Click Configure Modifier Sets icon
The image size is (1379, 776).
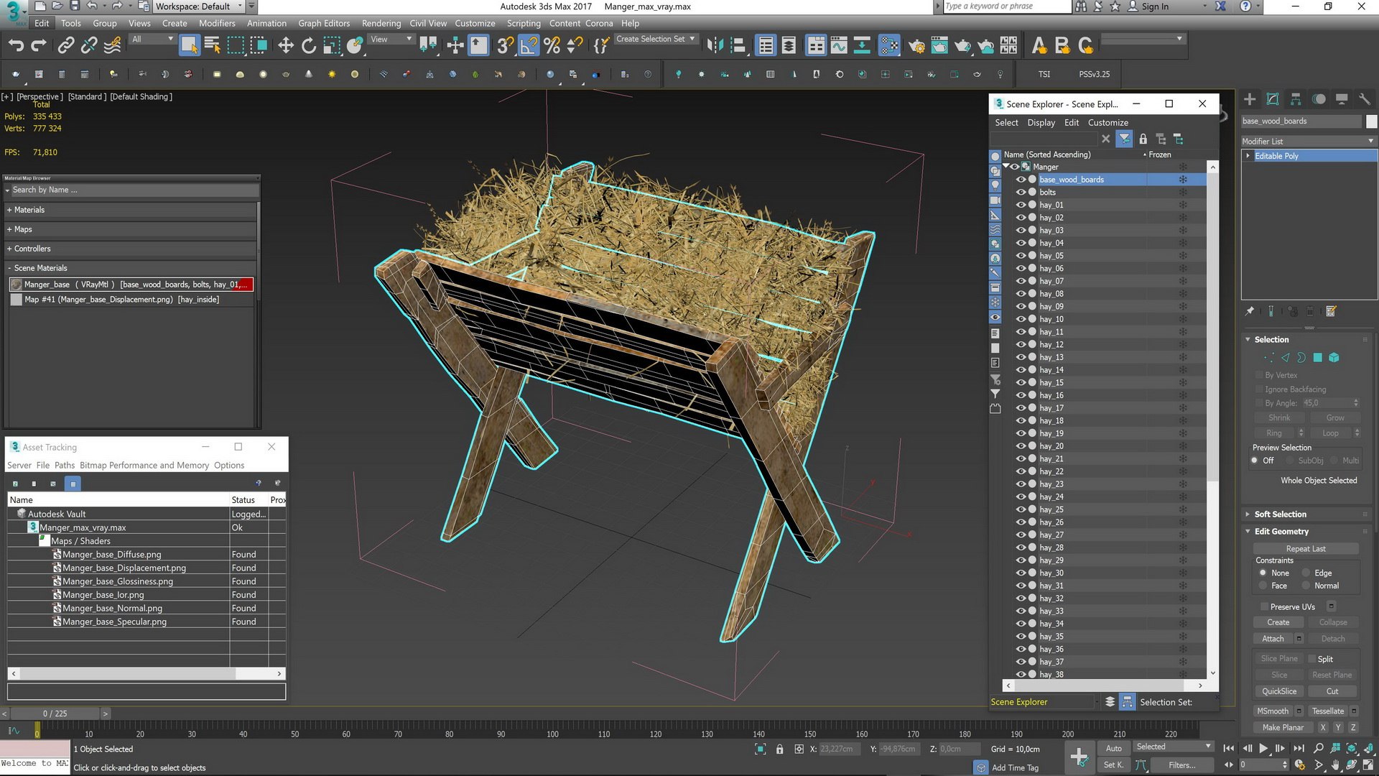1331,311
